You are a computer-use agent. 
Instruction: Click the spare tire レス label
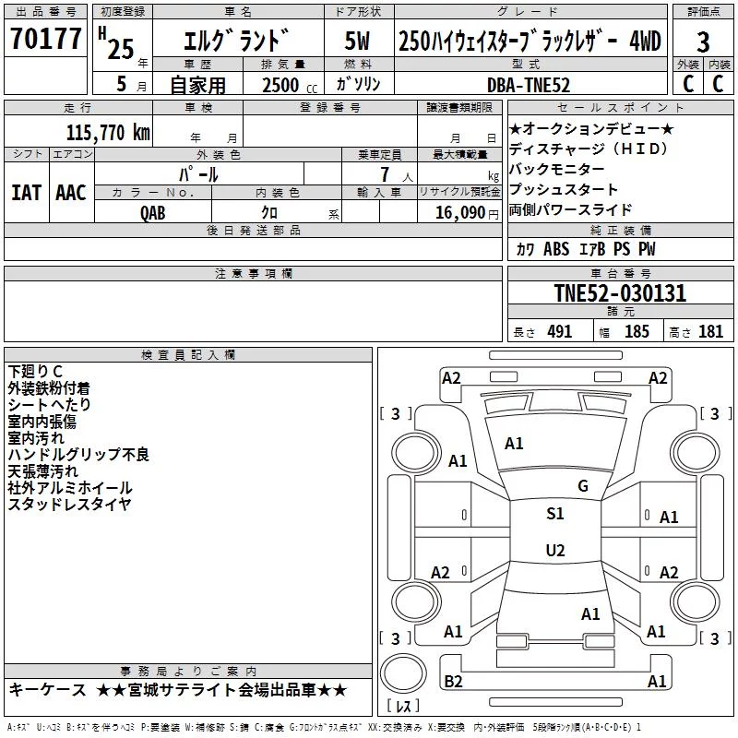click(x=403, y=706)
